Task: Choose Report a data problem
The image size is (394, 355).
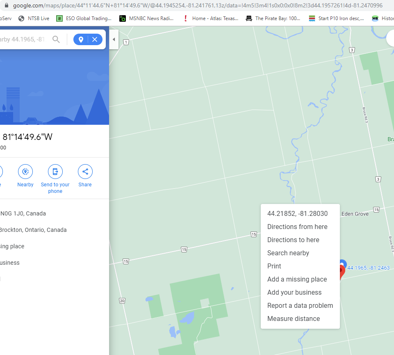Action: 300,305
